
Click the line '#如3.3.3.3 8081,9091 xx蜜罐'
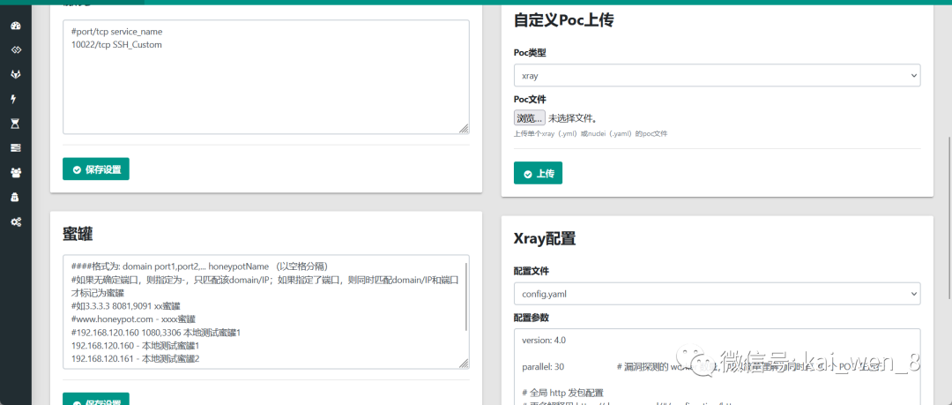pyautogui.click(x=126, y=305)
